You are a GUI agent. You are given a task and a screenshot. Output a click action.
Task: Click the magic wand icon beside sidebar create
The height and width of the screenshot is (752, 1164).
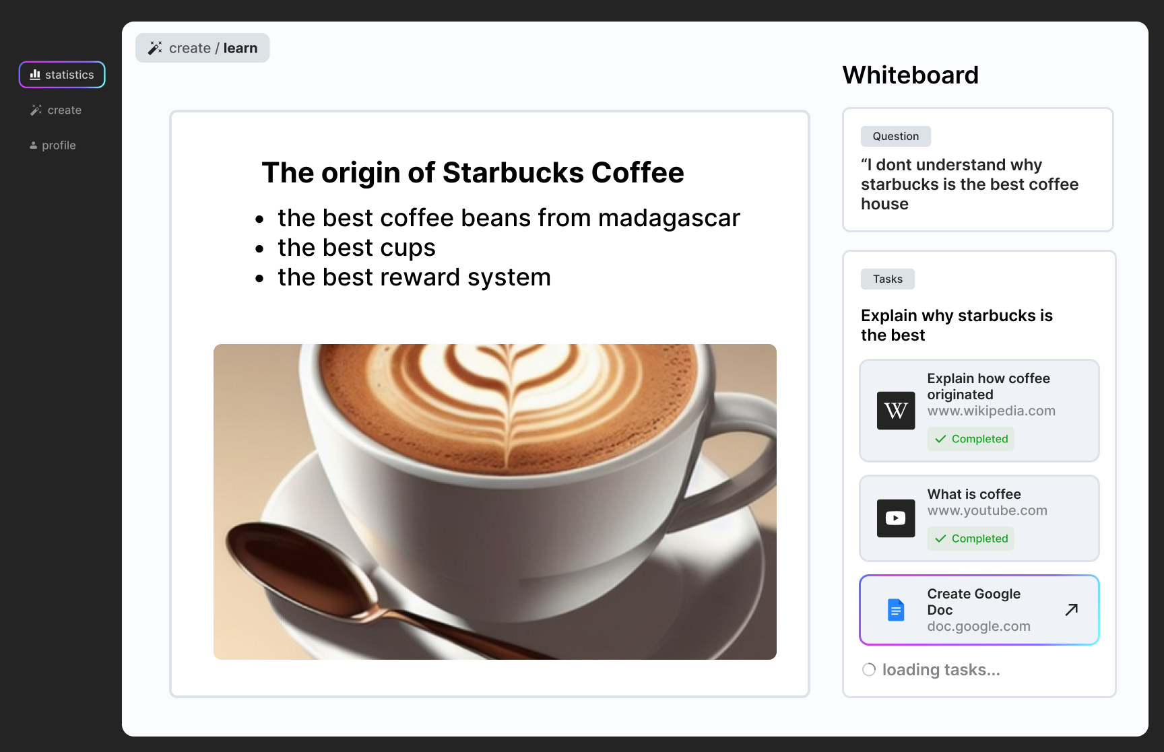36,110
